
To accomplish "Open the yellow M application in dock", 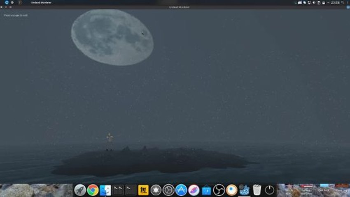I will pyautogui.click(x=143, y=190).
